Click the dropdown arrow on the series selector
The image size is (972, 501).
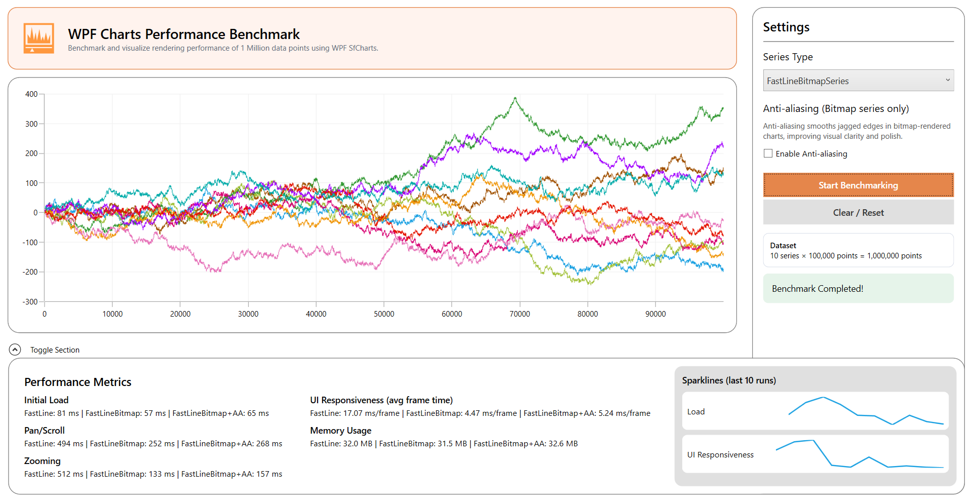click(x=948, y=80)
